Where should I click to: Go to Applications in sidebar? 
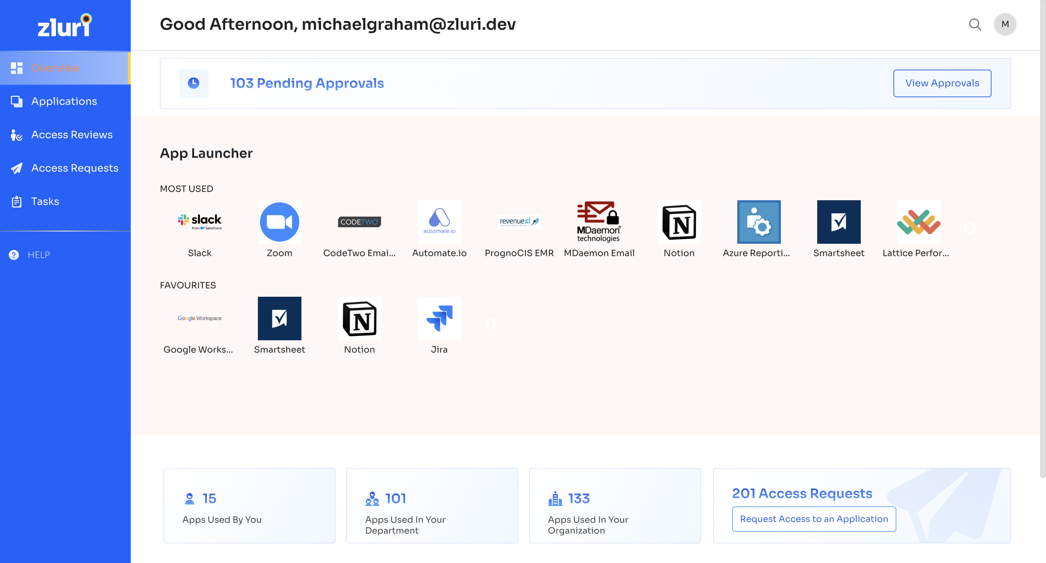tap(64, 102)
